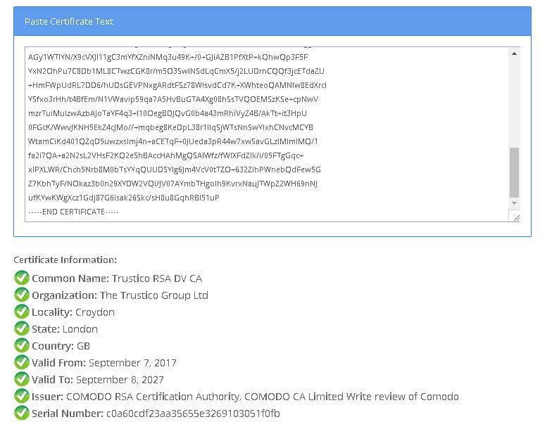Click the Trustico RSA DV CA name
This screenshot has height=436, width=540.
[x=156, y=278]
